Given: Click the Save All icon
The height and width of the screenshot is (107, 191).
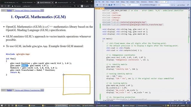Looking at the screenshot, I should click(x=111, y=5).
